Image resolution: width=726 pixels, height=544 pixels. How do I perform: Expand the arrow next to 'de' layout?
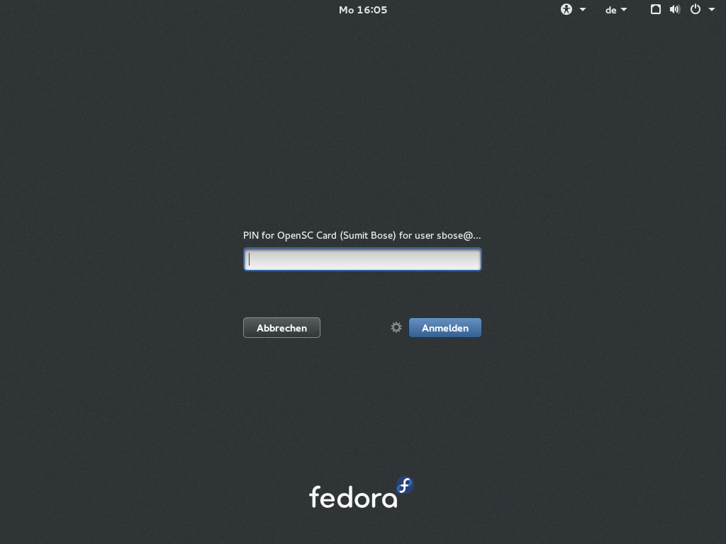[x=624, y=10]
